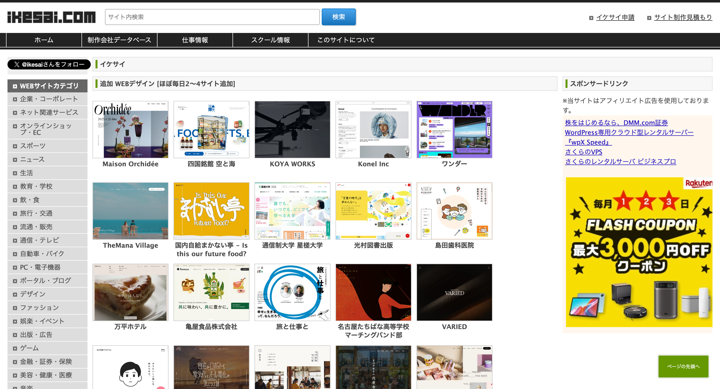Open the PC・電子機器 category
The width and height of the screenshot is (720, 389).
point(47,267)
